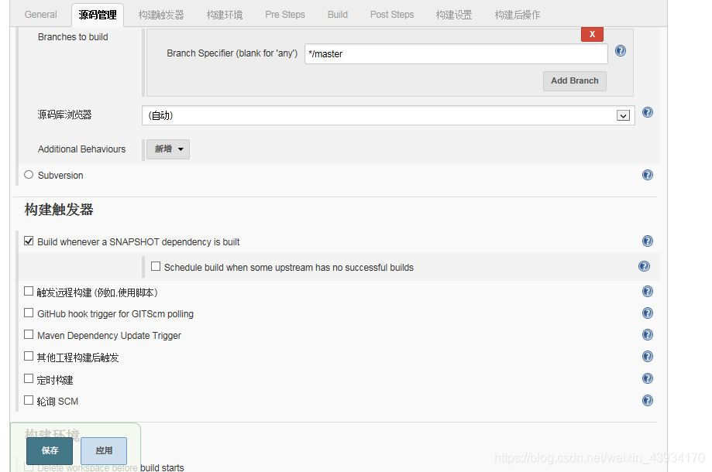
Task: Open help icon for 源码库浏览器
Action: [x=648, y=112]
